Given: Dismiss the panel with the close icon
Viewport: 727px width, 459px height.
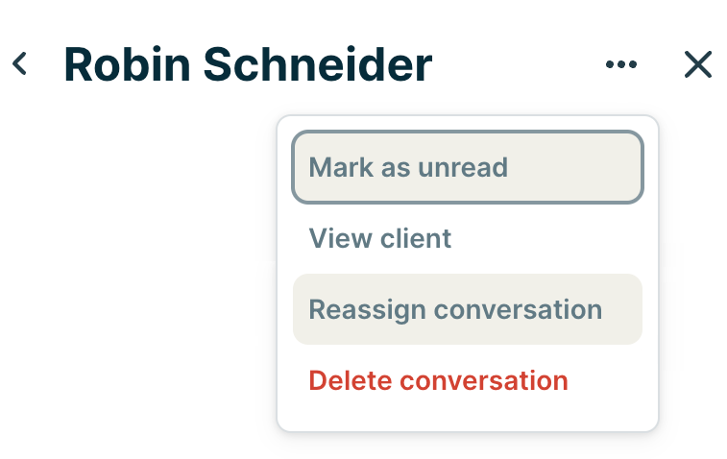Looking at the screenshot, I should point(698,64).
